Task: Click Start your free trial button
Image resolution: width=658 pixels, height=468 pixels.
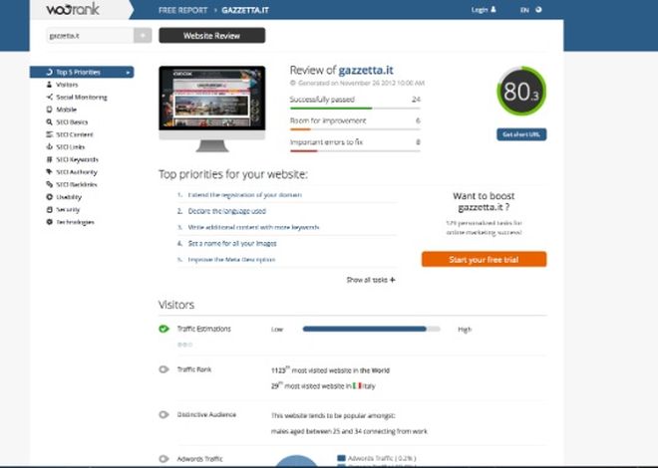Action: (x=484, y=259)
